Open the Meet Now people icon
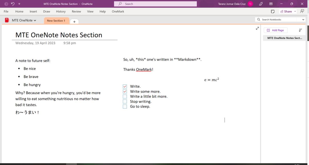The width and height of the screenshot is (309, 165). click(x=302, y=11)
